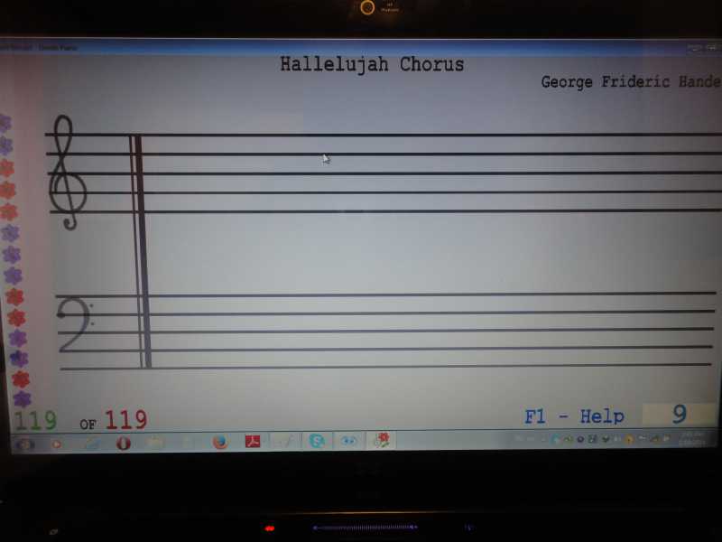Click the double barline on the staff

[x=140, y=251]
